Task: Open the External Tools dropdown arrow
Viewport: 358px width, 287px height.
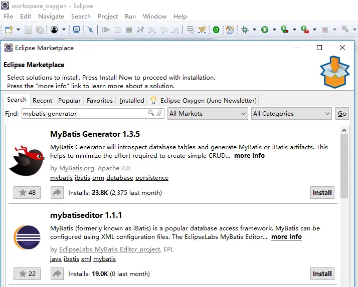Action: pos(314,30)
